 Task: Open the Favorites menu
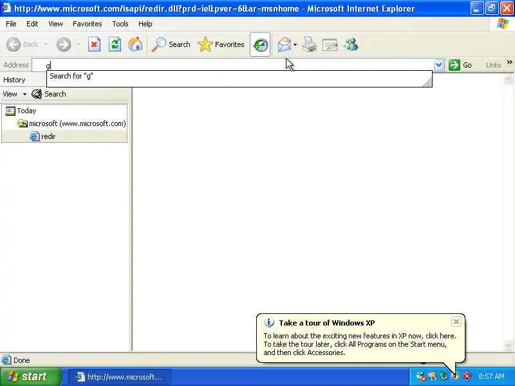[88, 24]
